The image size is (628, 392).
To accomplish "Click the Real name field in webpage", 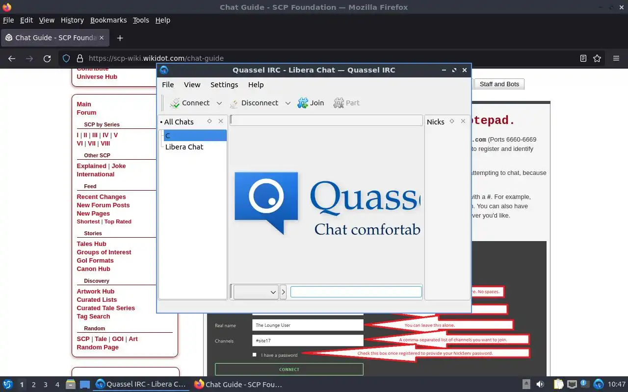I will [x=308, y=325].
